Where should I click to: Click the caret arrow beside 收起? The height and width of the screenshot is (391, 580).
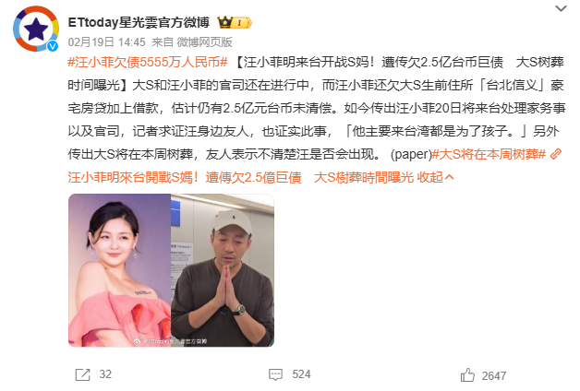point(450,178)
